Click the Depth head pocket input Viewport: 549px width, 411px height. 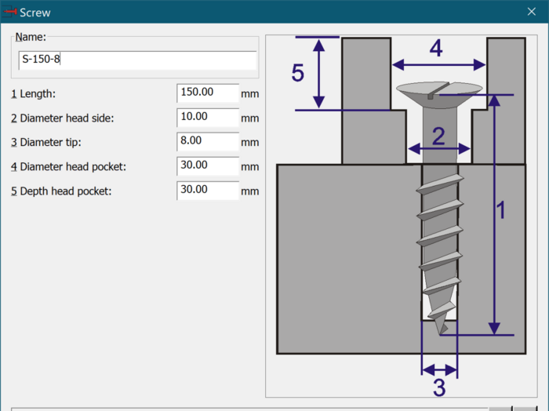coord(207,191)
